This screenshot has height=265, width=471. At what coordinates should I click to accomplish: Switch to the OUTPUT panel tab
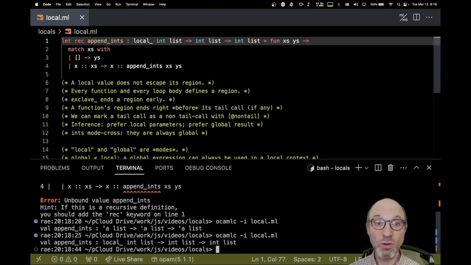(x=93, y=168)
